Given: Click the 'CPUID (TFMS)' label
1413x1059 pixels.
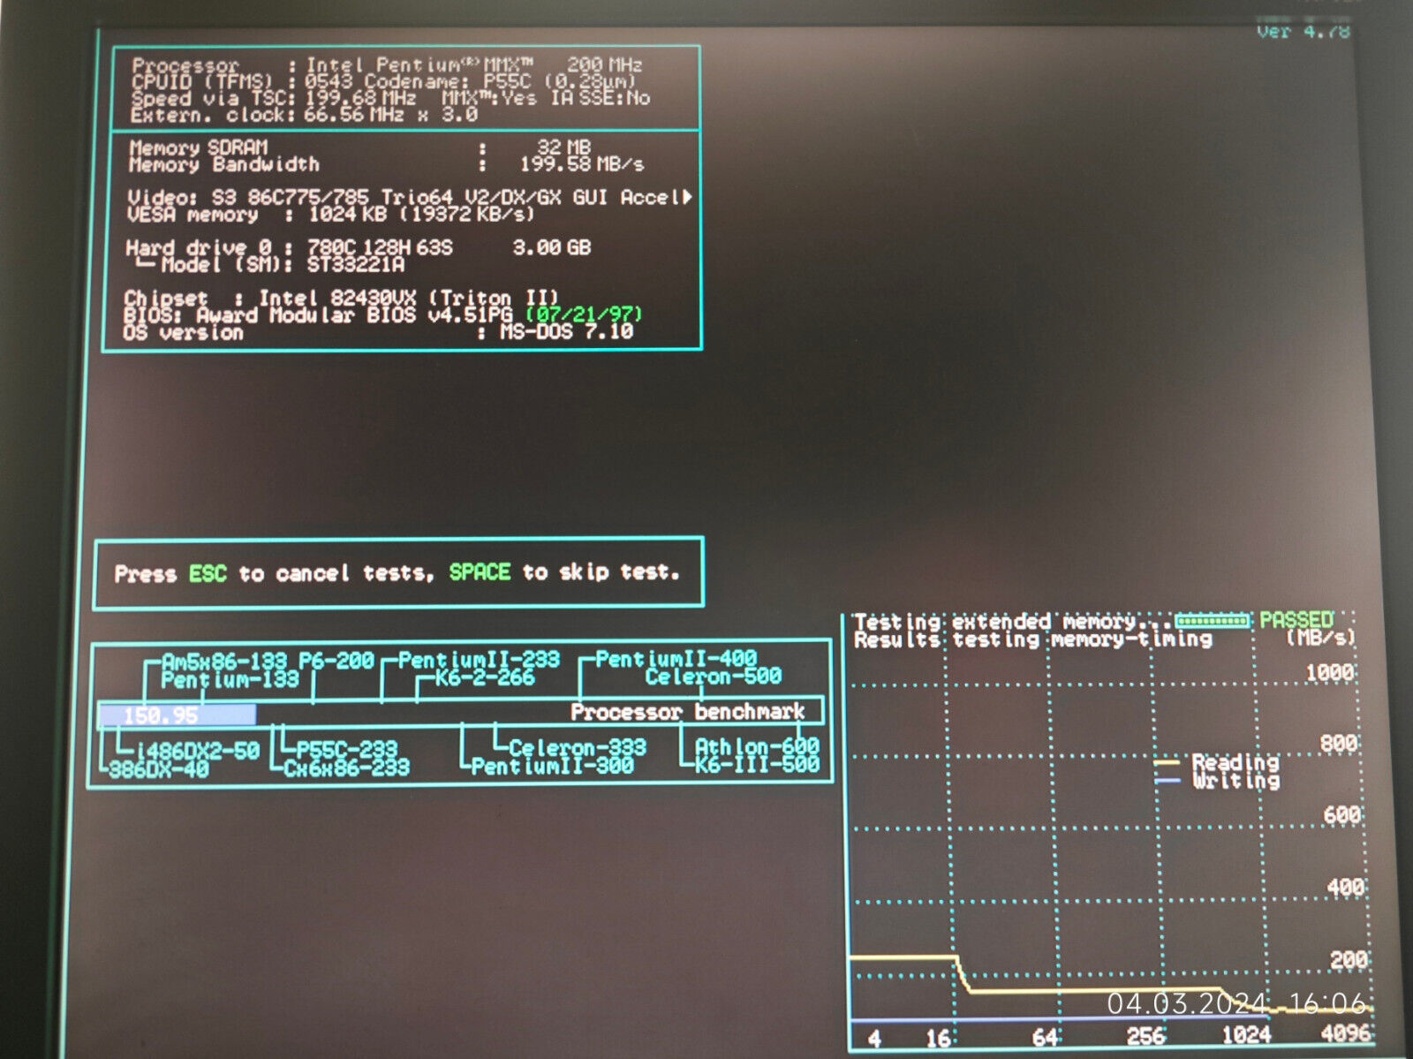Looking at the screenshot, I should [x=202, y=82].
